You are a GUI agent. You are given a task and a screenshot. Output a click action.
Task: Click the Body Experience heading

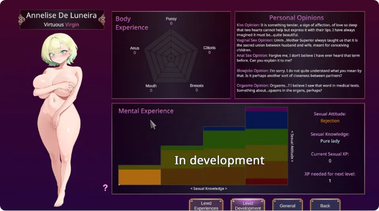(131, 23)
